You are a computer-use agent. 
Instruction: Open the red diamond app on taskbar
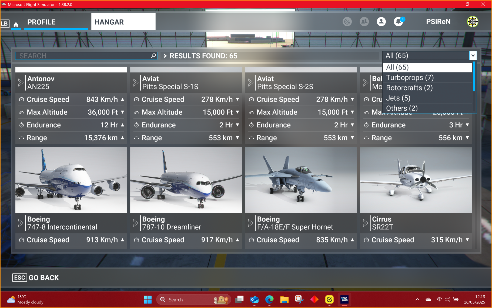(314, 300)
